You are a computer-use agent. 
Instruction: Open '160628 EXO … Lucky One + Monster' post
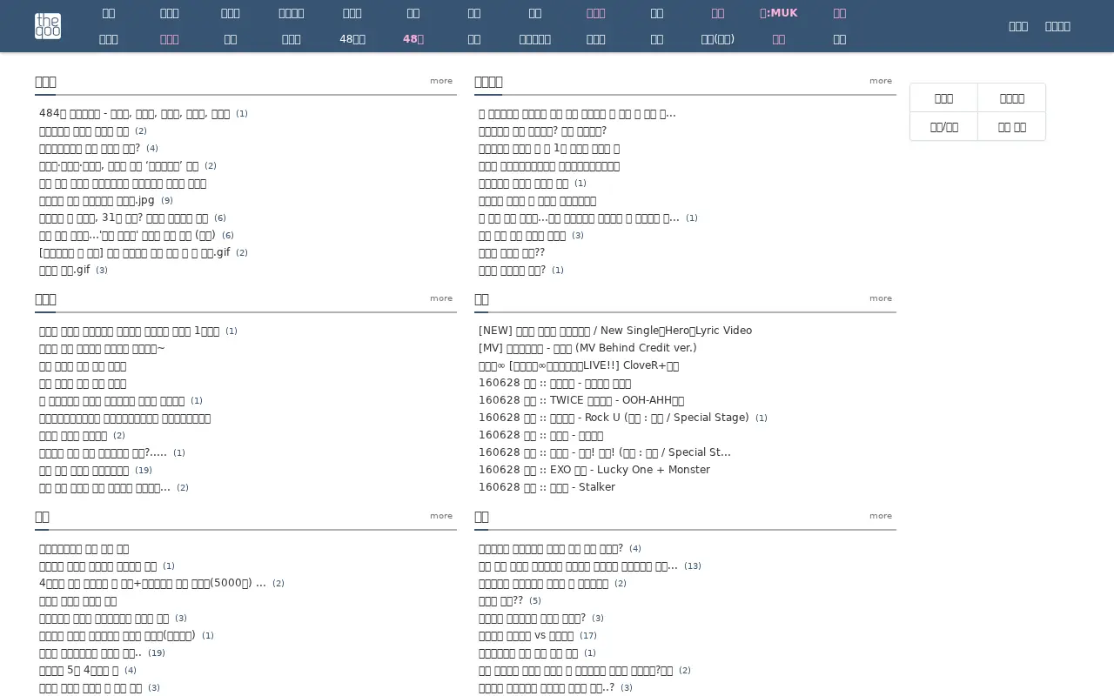point(594,470)
